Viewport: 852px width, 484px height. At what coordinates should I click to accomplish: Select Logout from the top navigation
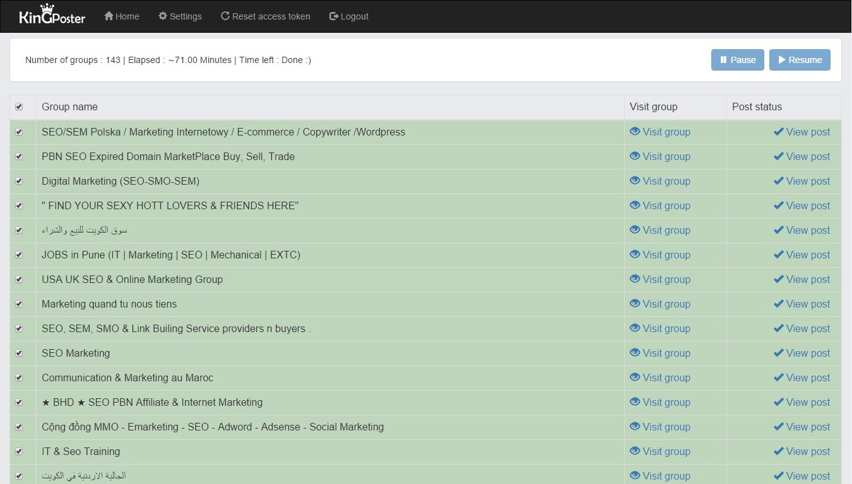tap(349, 16)
